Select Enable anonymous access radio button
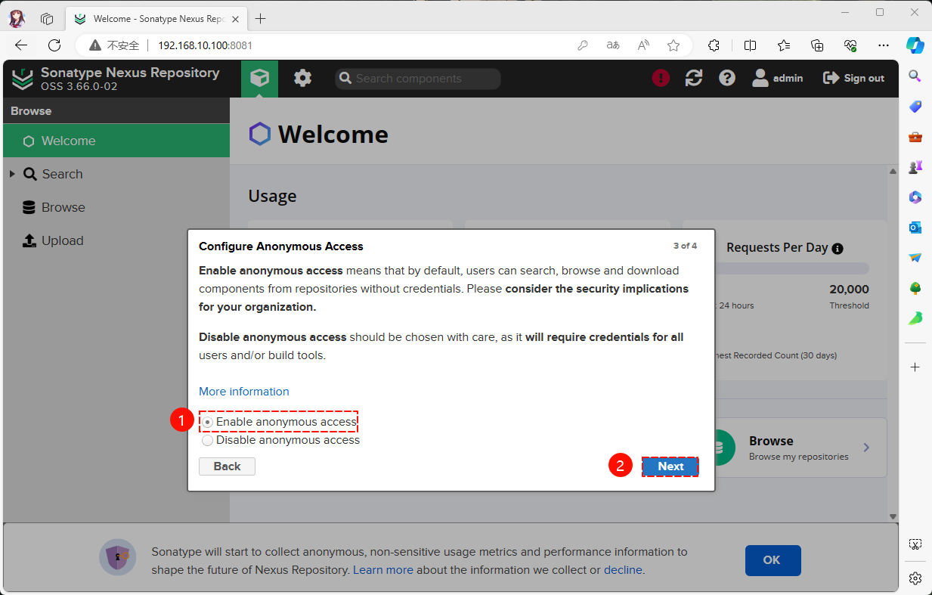The image size is (932, 595). [x=207, y=422]
